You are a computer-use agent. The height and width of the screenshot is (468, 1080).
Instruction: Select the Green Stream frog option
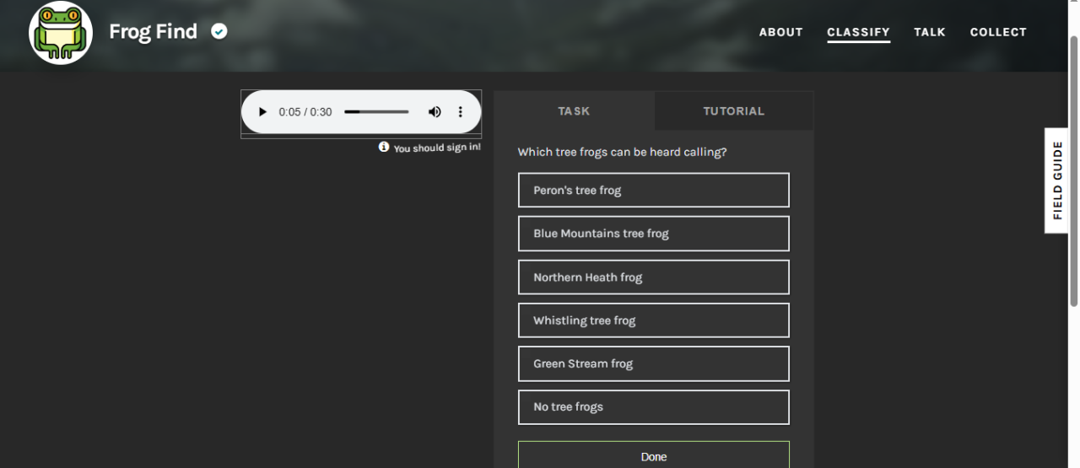pos(653,363)
